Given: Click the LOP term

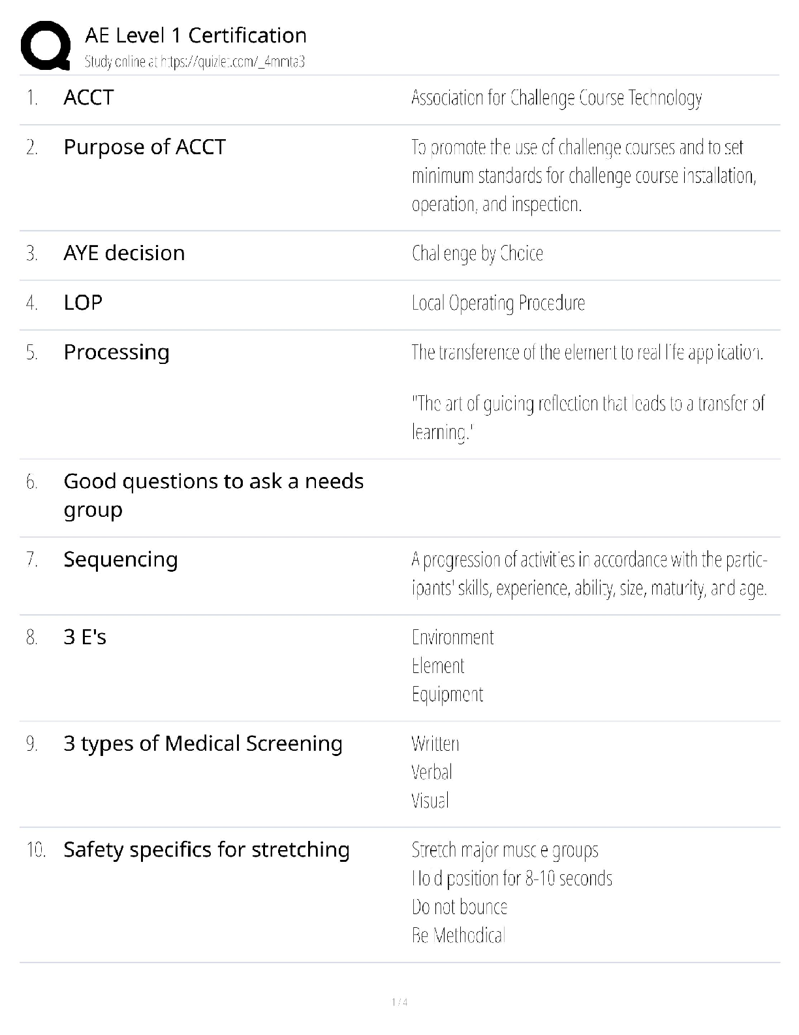Looking at the screenshot, I should coord(83,303).
